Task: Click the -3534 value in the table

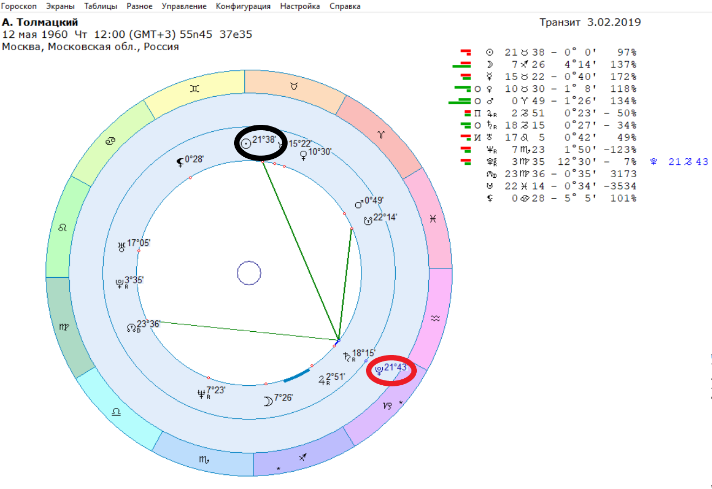Action: pyautogui.click(x=621, y=186)
